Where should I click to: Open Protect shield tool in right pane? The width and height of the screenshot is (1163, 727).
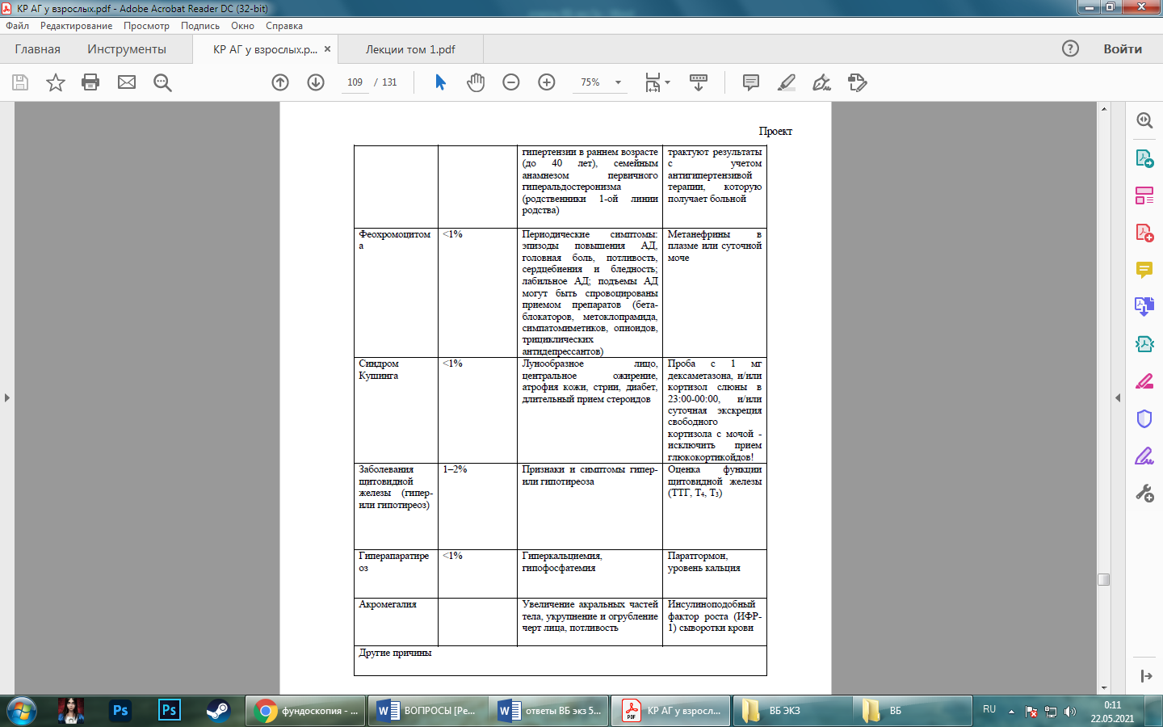click(1144, 418)
